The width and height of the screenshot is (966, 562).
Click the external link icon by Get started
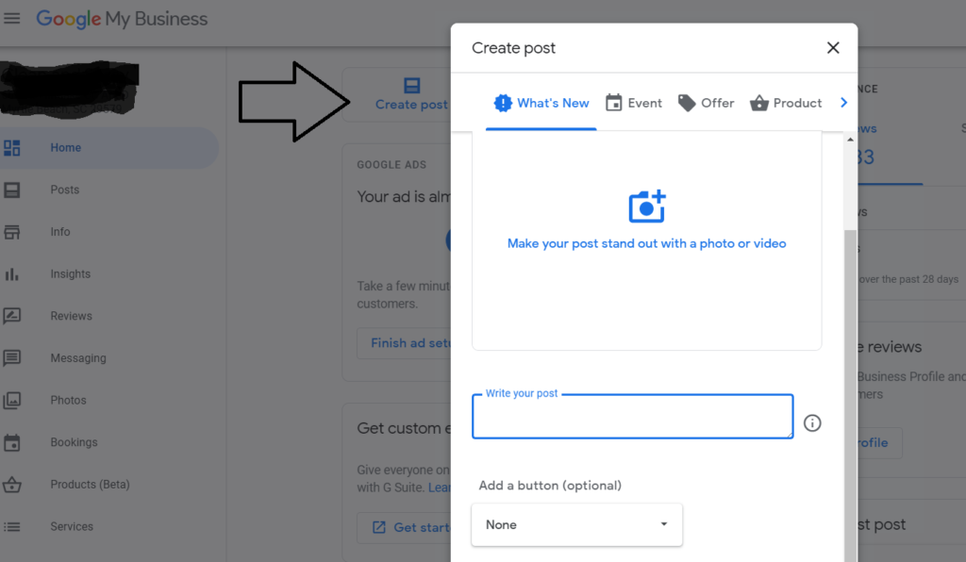(379, 527)
